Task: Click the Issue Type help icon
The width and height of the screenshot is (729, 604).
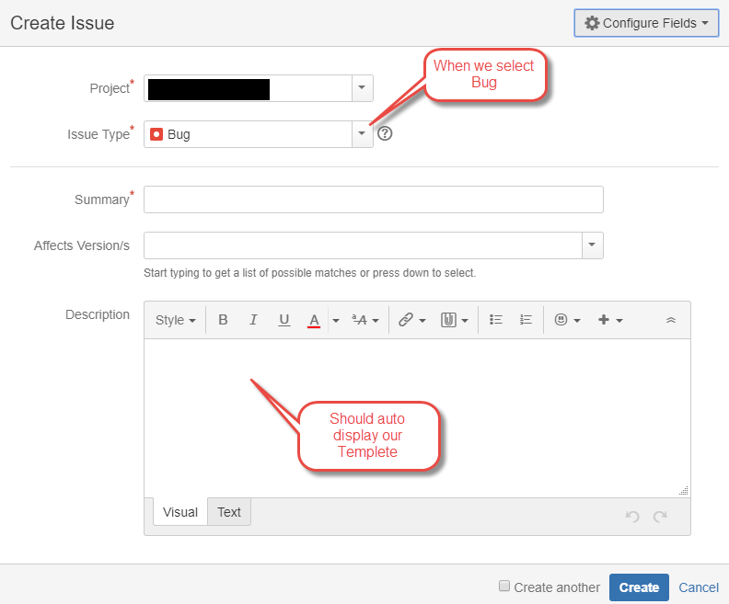Action: click(386, 134)
